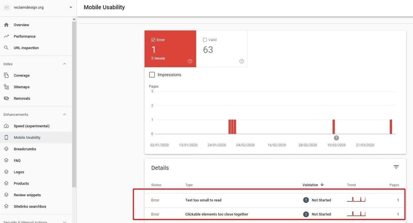413x223 pixels.
Task: Expand the Security & Manual Actions section
Action: (x=64, y=222)
